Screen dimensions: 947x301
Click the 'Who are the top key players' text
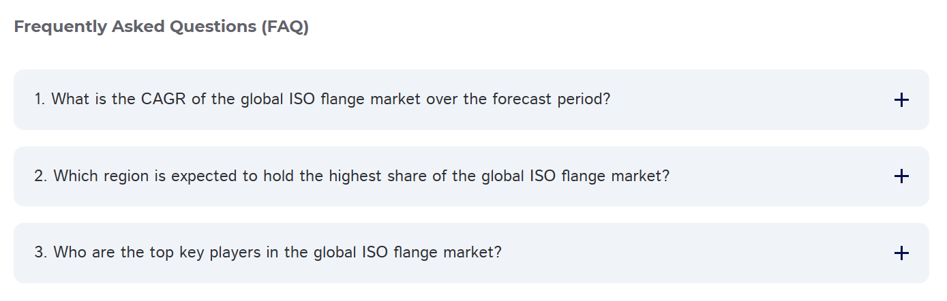(130, 253)
